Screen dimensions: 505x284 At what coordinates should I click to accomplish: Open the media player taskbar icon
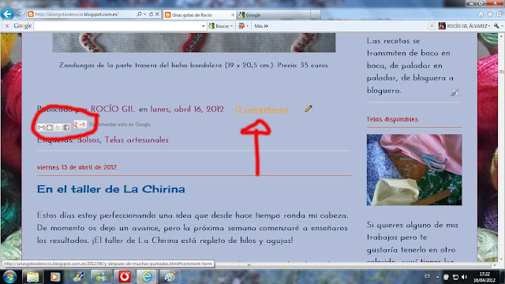pos(54,277)
